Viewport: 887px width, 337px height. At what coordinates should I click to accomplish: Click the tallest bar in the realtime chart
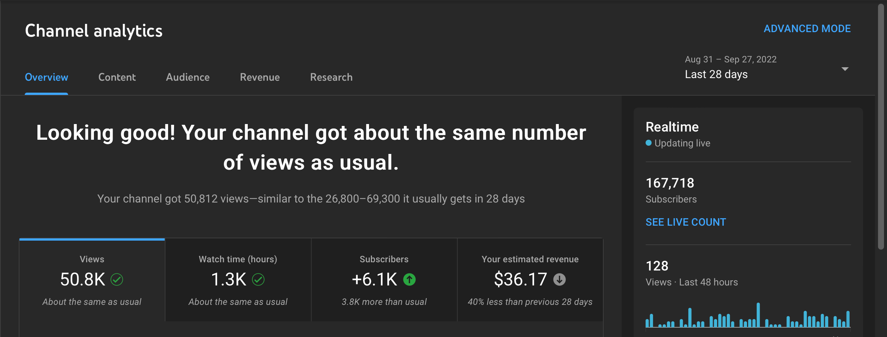[759, 316]
